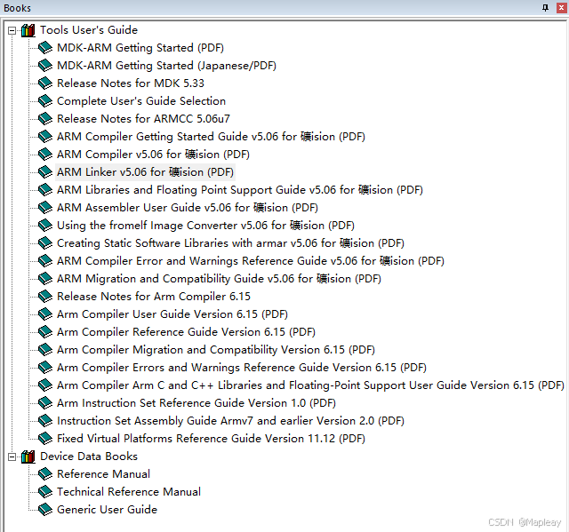Click book icon for Arm Compiler Migration and Compatibility 6.15
Screen dimensions: 569x532
coord(45,350)
